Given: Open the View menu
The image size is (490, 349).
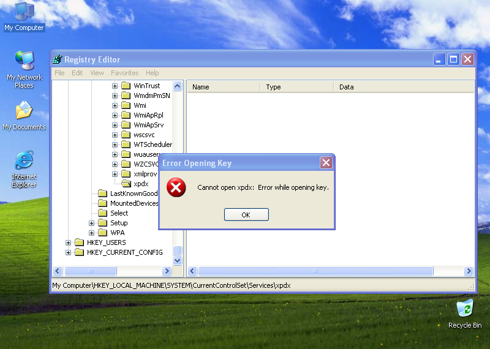Looking at the screenshot, I should point(97,73).
